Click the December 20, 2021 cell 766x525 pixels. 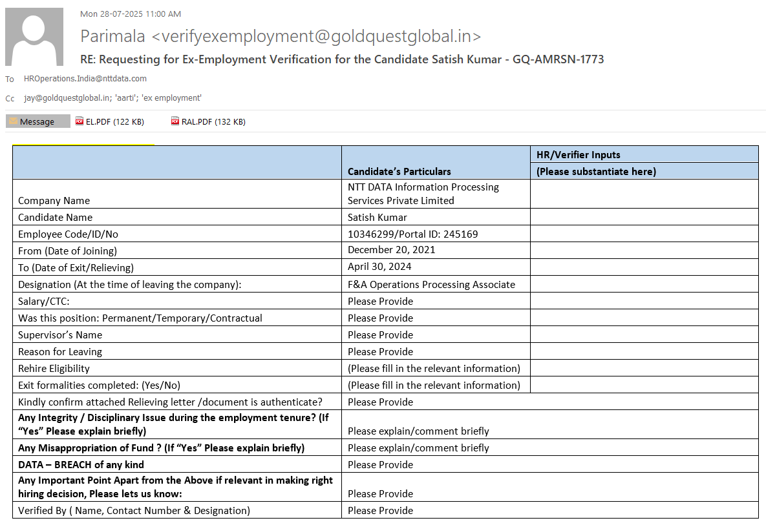[436, 251]
